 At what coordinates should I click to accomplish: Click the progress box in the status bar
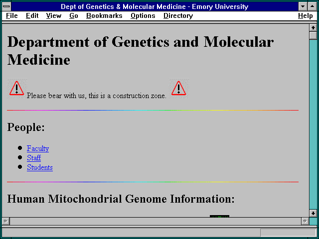pyautogui.click(x=288, y=233)
